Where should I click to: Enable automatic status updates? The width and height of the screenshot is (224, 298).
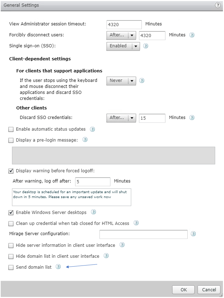[11, 129]
